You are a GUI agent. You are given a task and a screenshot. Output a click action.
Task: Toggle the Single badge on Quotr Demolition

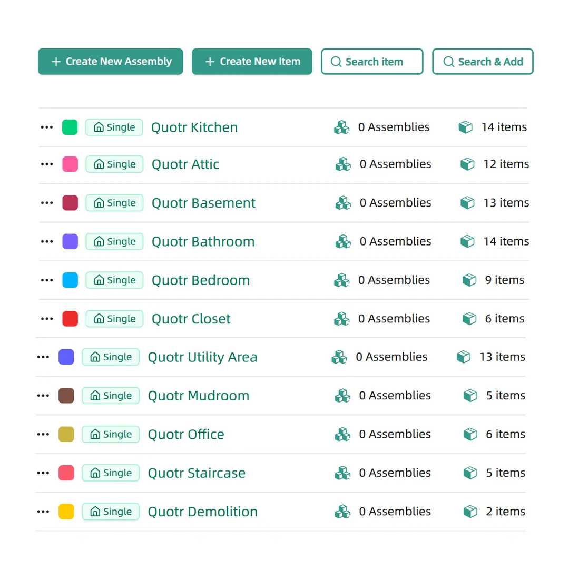click(111, 511)
